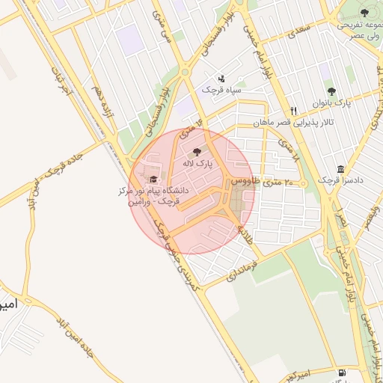Click the Vali Asr recreation complex tree icon

click(364, 13)
